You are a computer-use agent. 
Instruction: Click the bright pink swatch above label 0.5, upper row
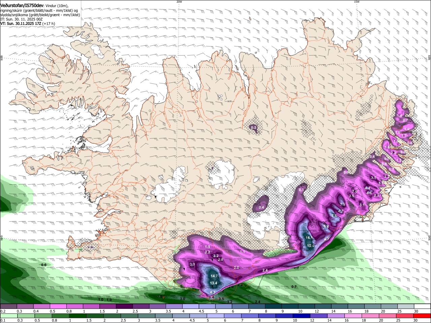[x=58, y=307]
